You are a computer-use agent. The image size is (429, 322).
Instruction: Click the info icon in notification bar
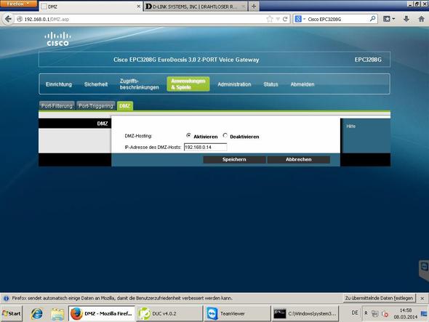6,298
